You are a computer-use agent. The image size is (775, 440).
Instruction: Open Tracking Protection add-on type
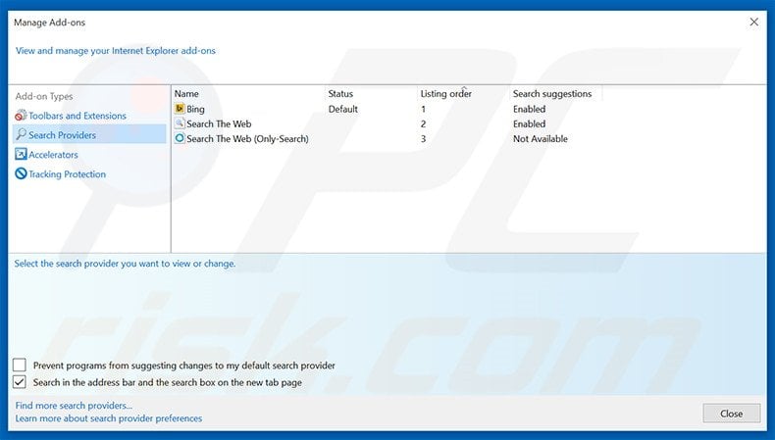tap(68, 173)
